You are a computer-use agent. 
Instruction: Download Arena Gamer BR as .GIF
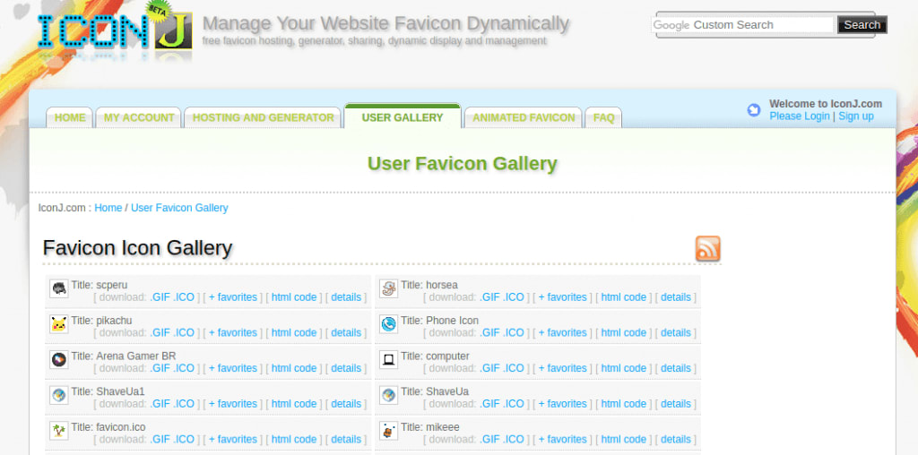(x=160, y=368)
